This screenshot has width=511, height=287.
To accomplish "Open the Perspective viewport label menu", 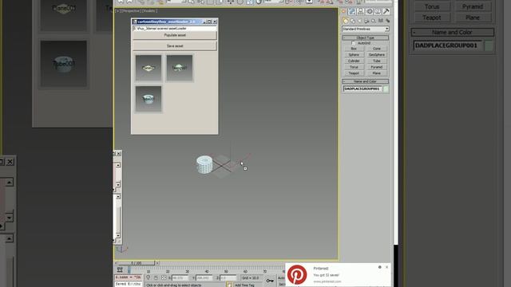I will 131,10.
